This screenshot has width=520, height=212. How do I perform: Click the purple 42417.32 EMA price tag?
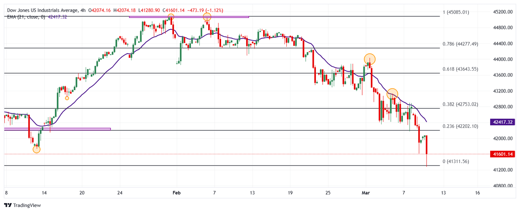[503, 122]
